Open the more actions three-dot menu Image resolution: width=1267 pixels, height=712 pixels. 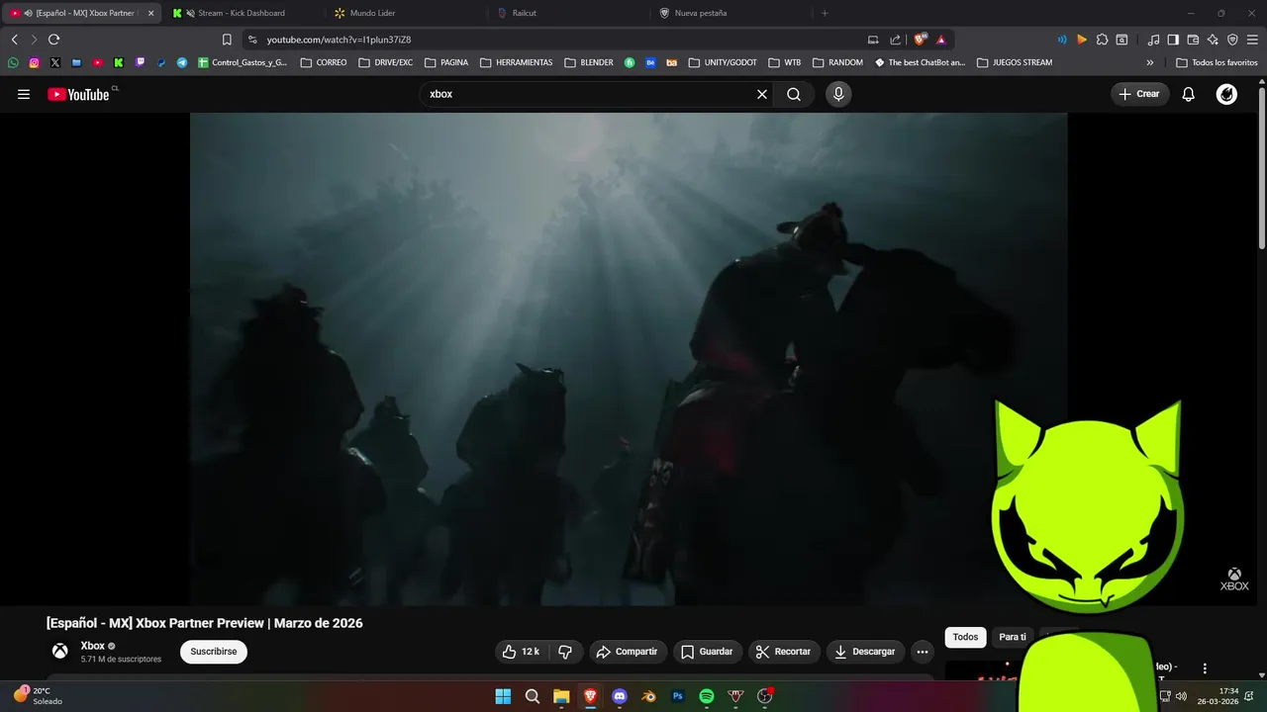(x=923, y=652)
